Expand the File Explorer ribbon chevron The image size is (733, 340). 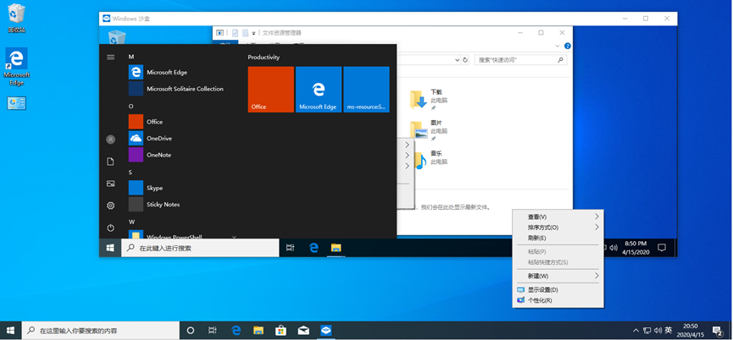(x=558, y=47)
